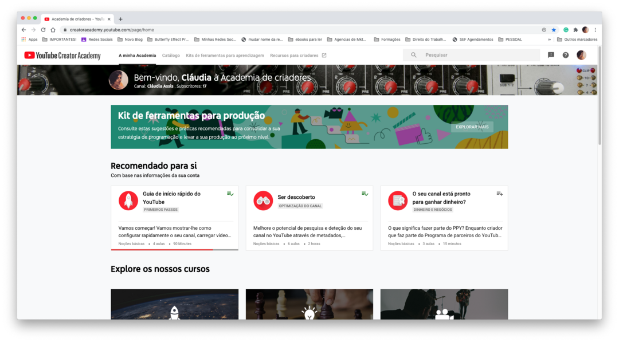Reload the page with the refresh icon

43,30
